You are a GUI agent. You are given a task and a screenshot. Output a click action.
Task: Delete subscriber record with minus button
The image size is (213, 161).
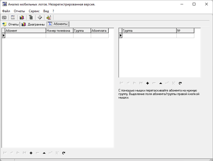tap(37, 153)
